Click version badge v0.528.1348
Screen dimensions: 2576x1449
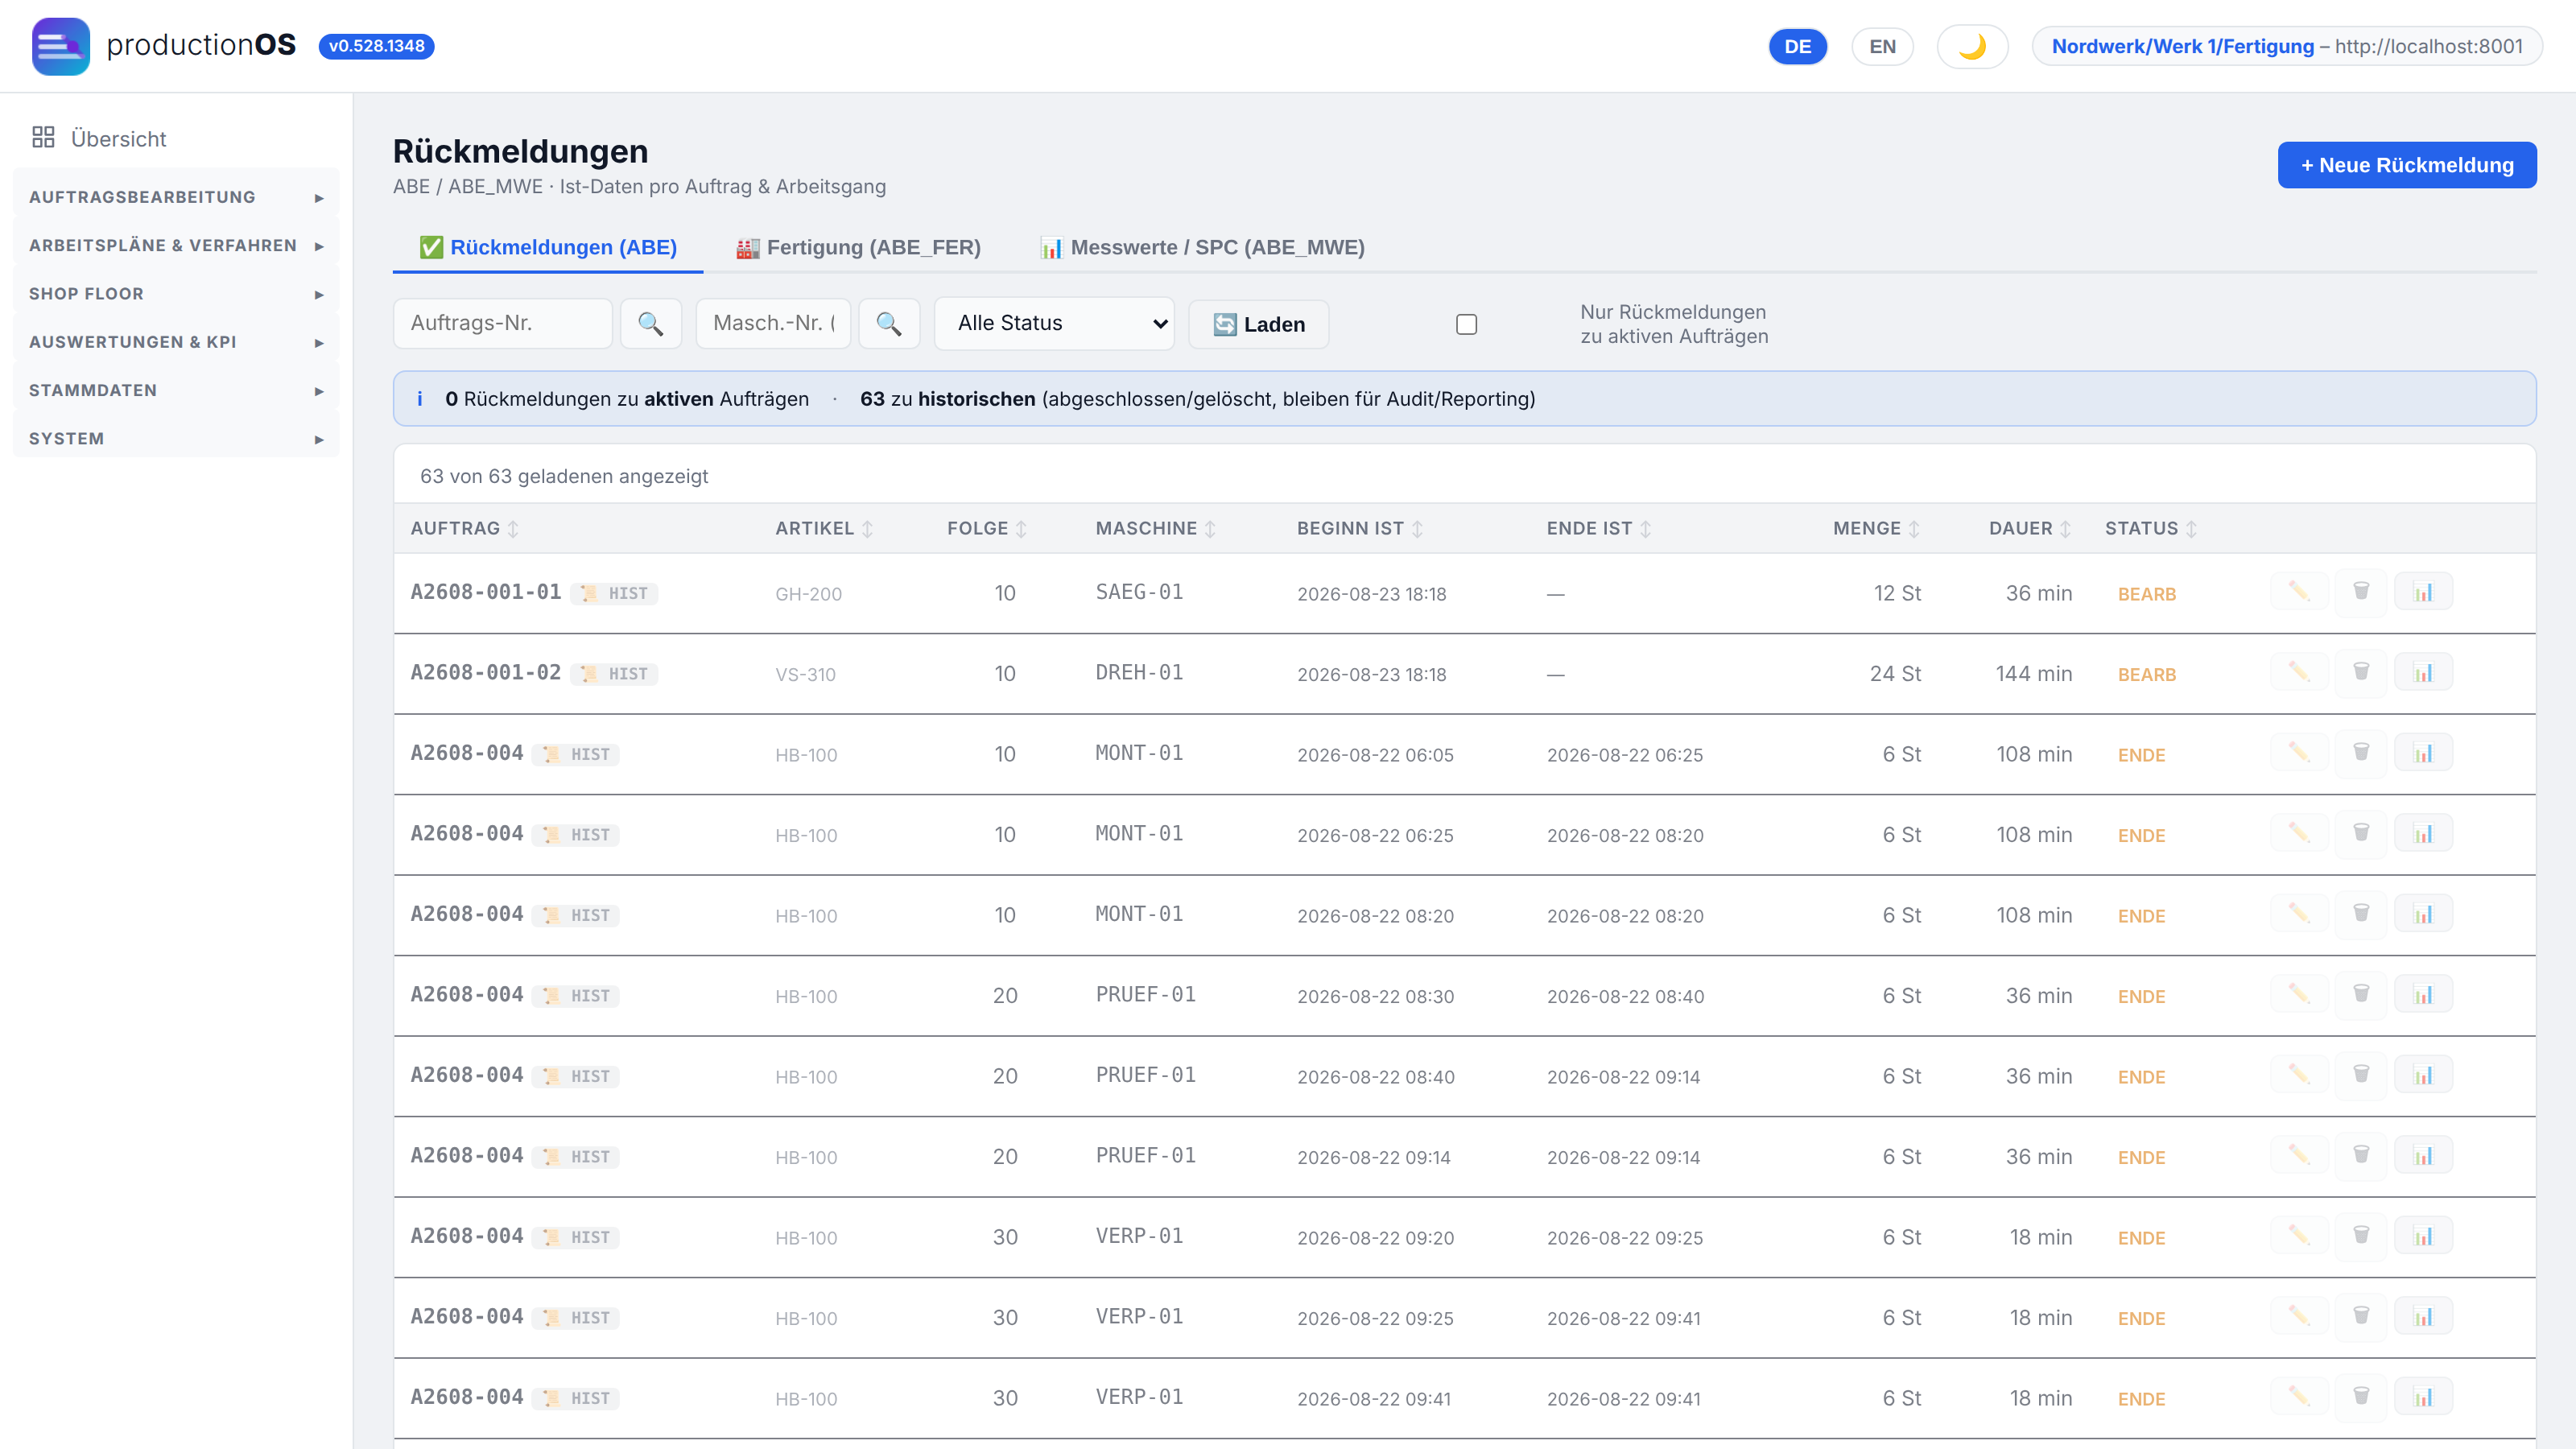376,46
